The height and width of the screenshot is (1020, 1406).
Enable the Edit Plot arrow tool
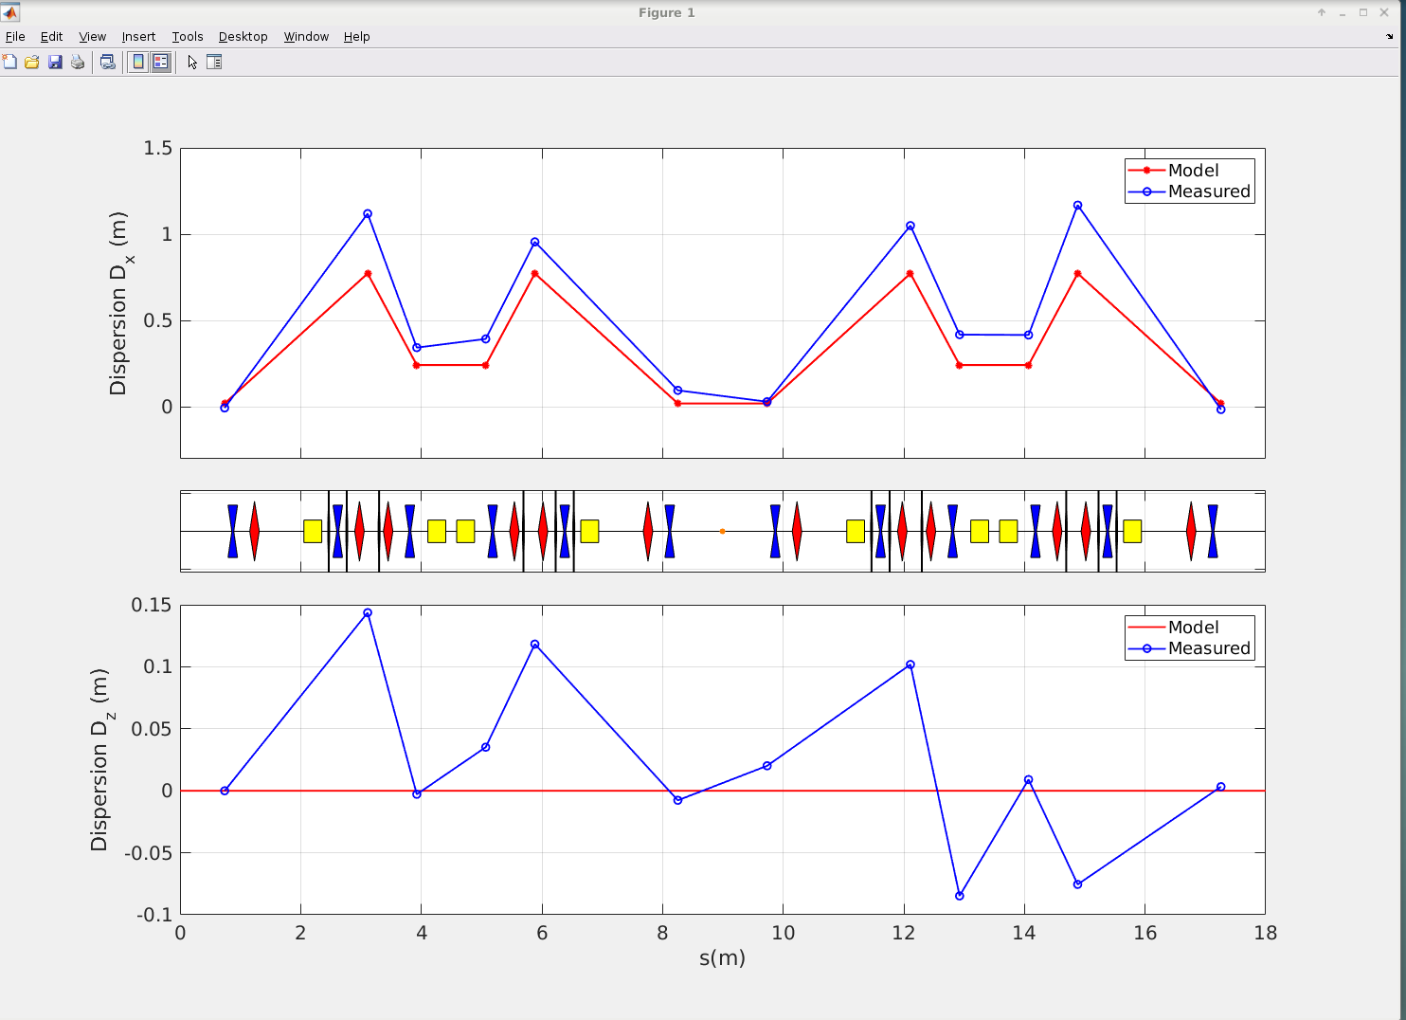tap(192, 63)
